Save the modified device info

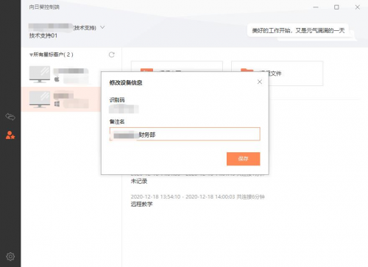243,159
